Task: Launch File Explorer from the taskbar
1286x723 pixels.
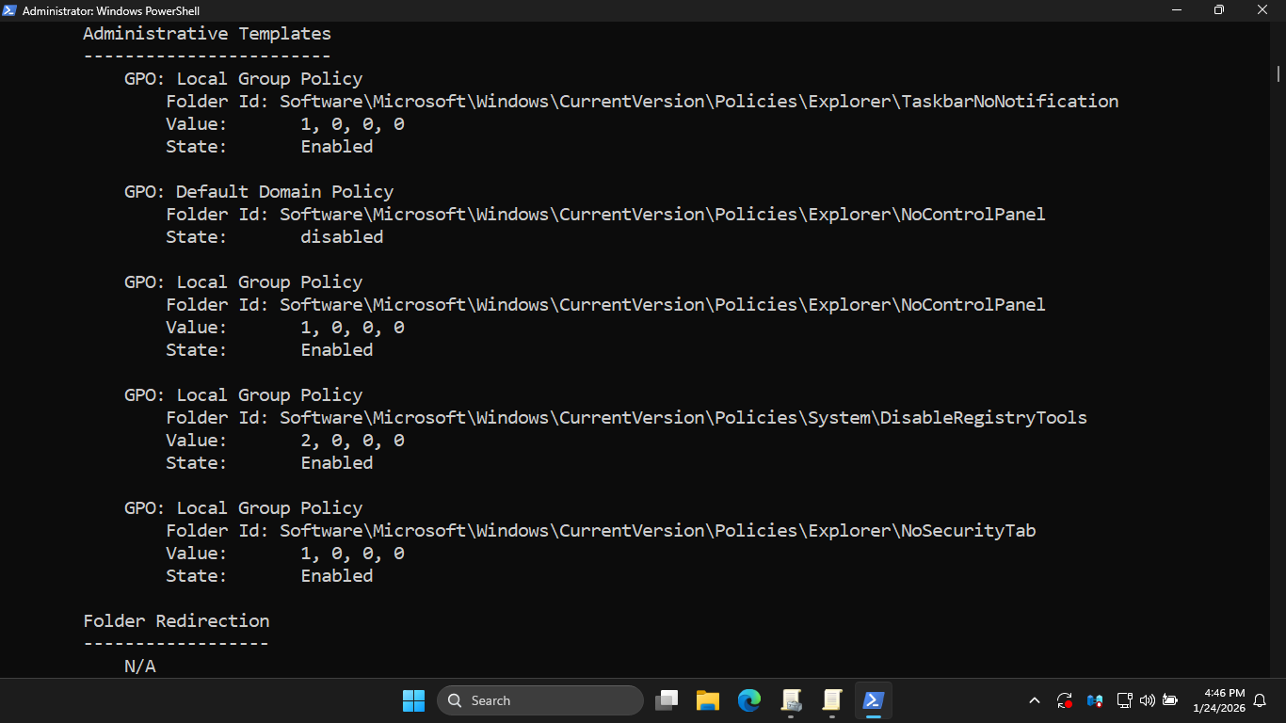Action: [x=708, y=700]
